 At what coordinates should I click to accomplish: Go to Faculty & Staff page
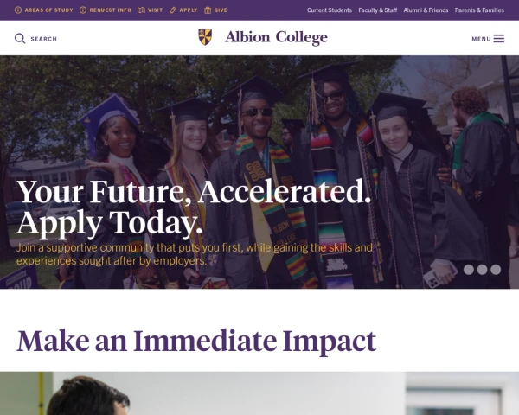point(378,10)
